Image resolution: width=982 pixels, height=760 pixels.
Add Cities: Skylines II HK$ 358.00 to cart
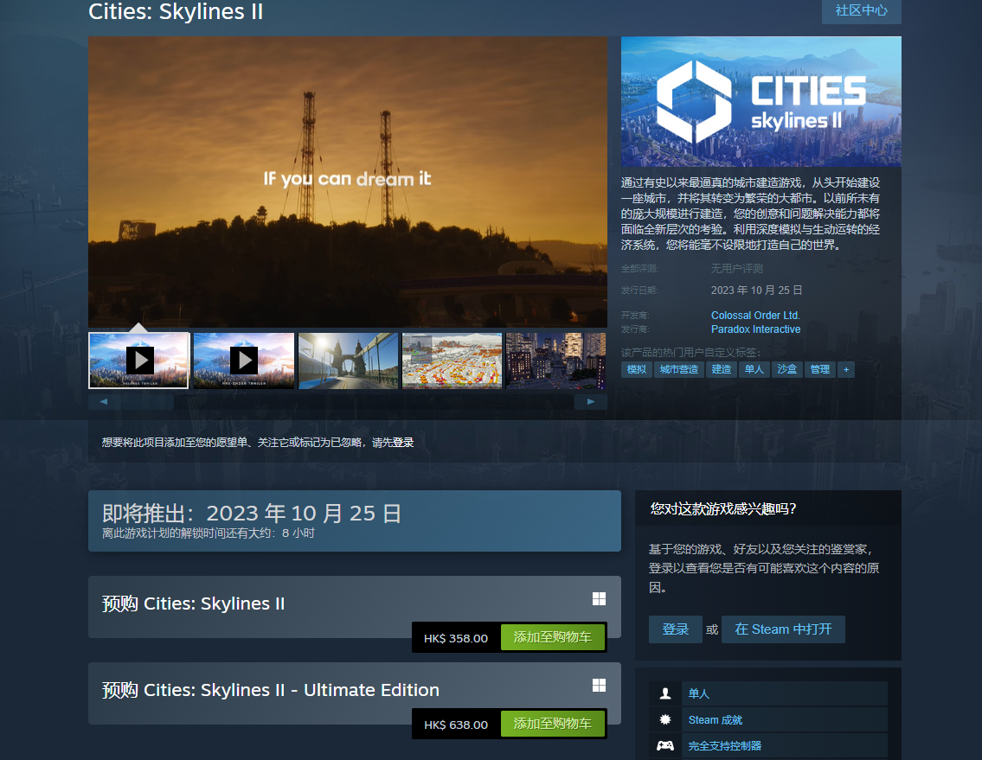pyautogui.click(x=552, y=637)
